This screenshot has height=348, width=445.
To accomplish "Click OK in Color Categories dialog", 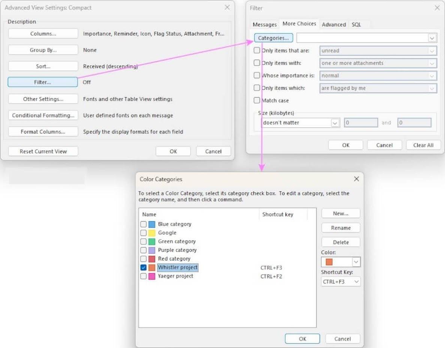I will coord(302,339).
